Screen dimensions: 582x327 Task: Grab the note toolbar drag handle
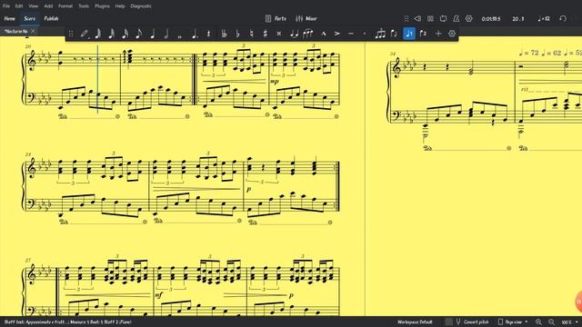tap(71, 34)
